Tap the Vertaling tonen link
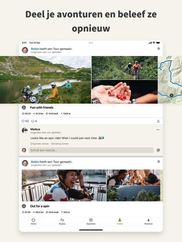This screenshot has width=182, height=242. [x=60, y=144]
